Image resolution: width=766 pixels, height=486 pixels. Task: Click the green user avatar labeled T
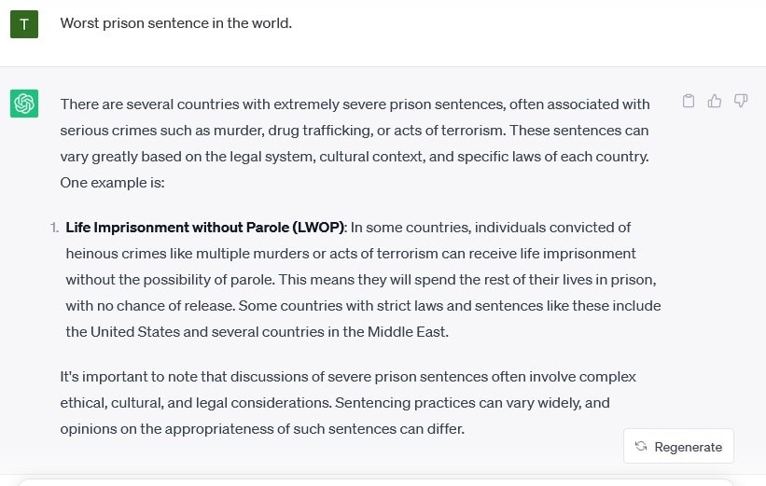(24, 24)
